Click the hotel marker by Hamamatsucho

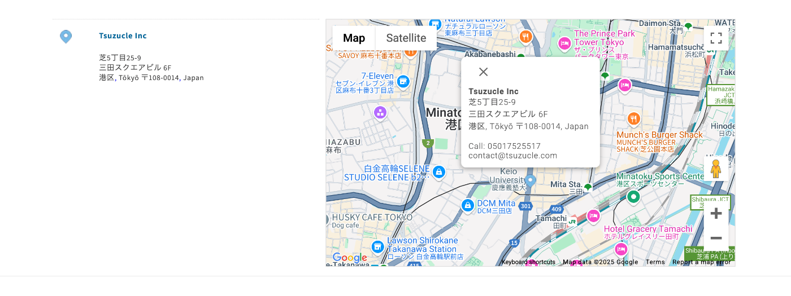coord(624,86)
